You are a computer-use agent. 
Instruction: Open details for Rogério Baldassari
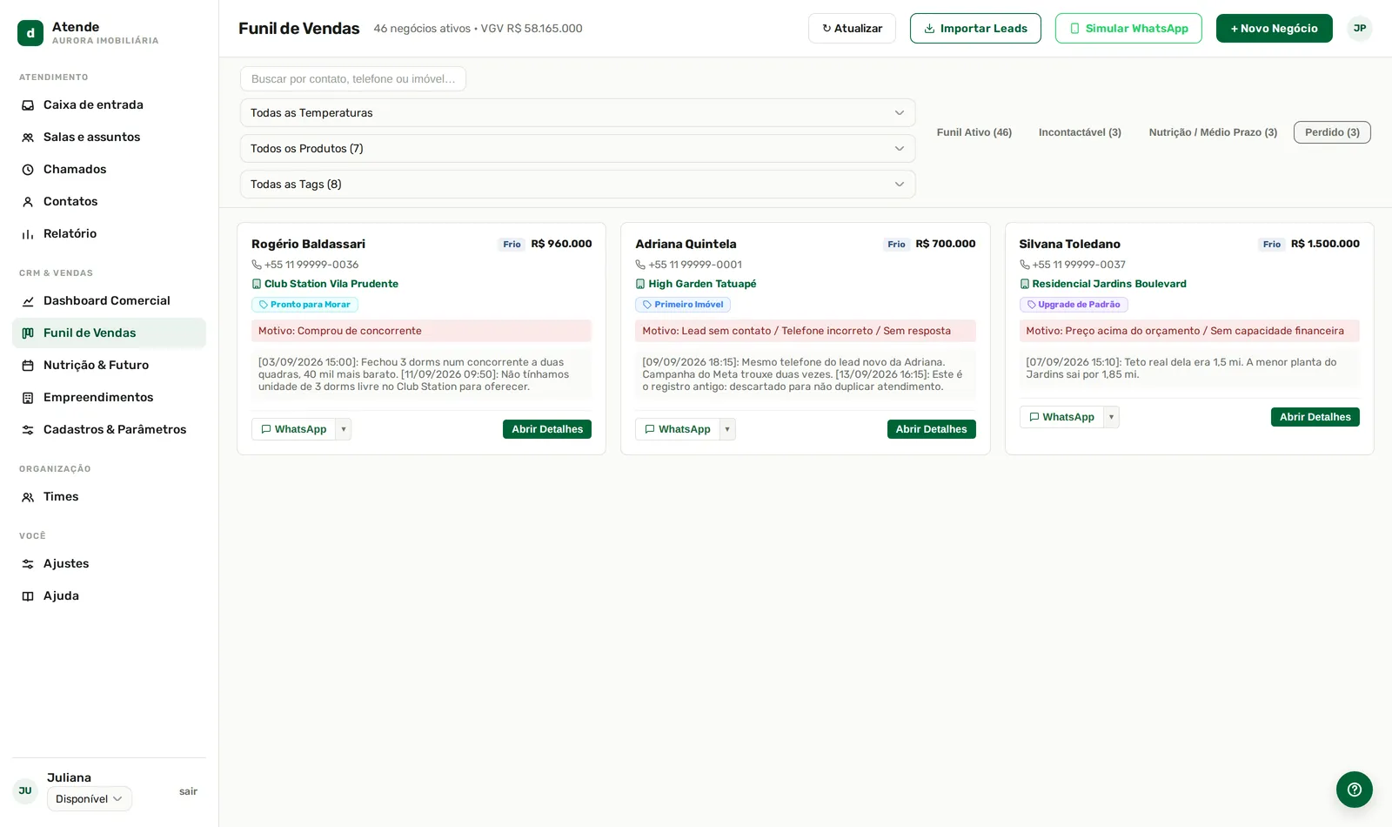coord(547,429)
